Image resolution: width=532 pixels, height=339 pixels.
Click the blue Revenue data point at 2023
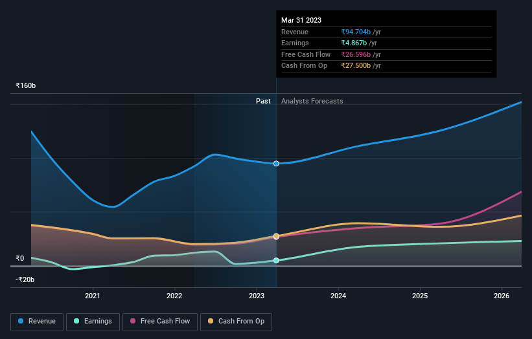tap(276, 164)
